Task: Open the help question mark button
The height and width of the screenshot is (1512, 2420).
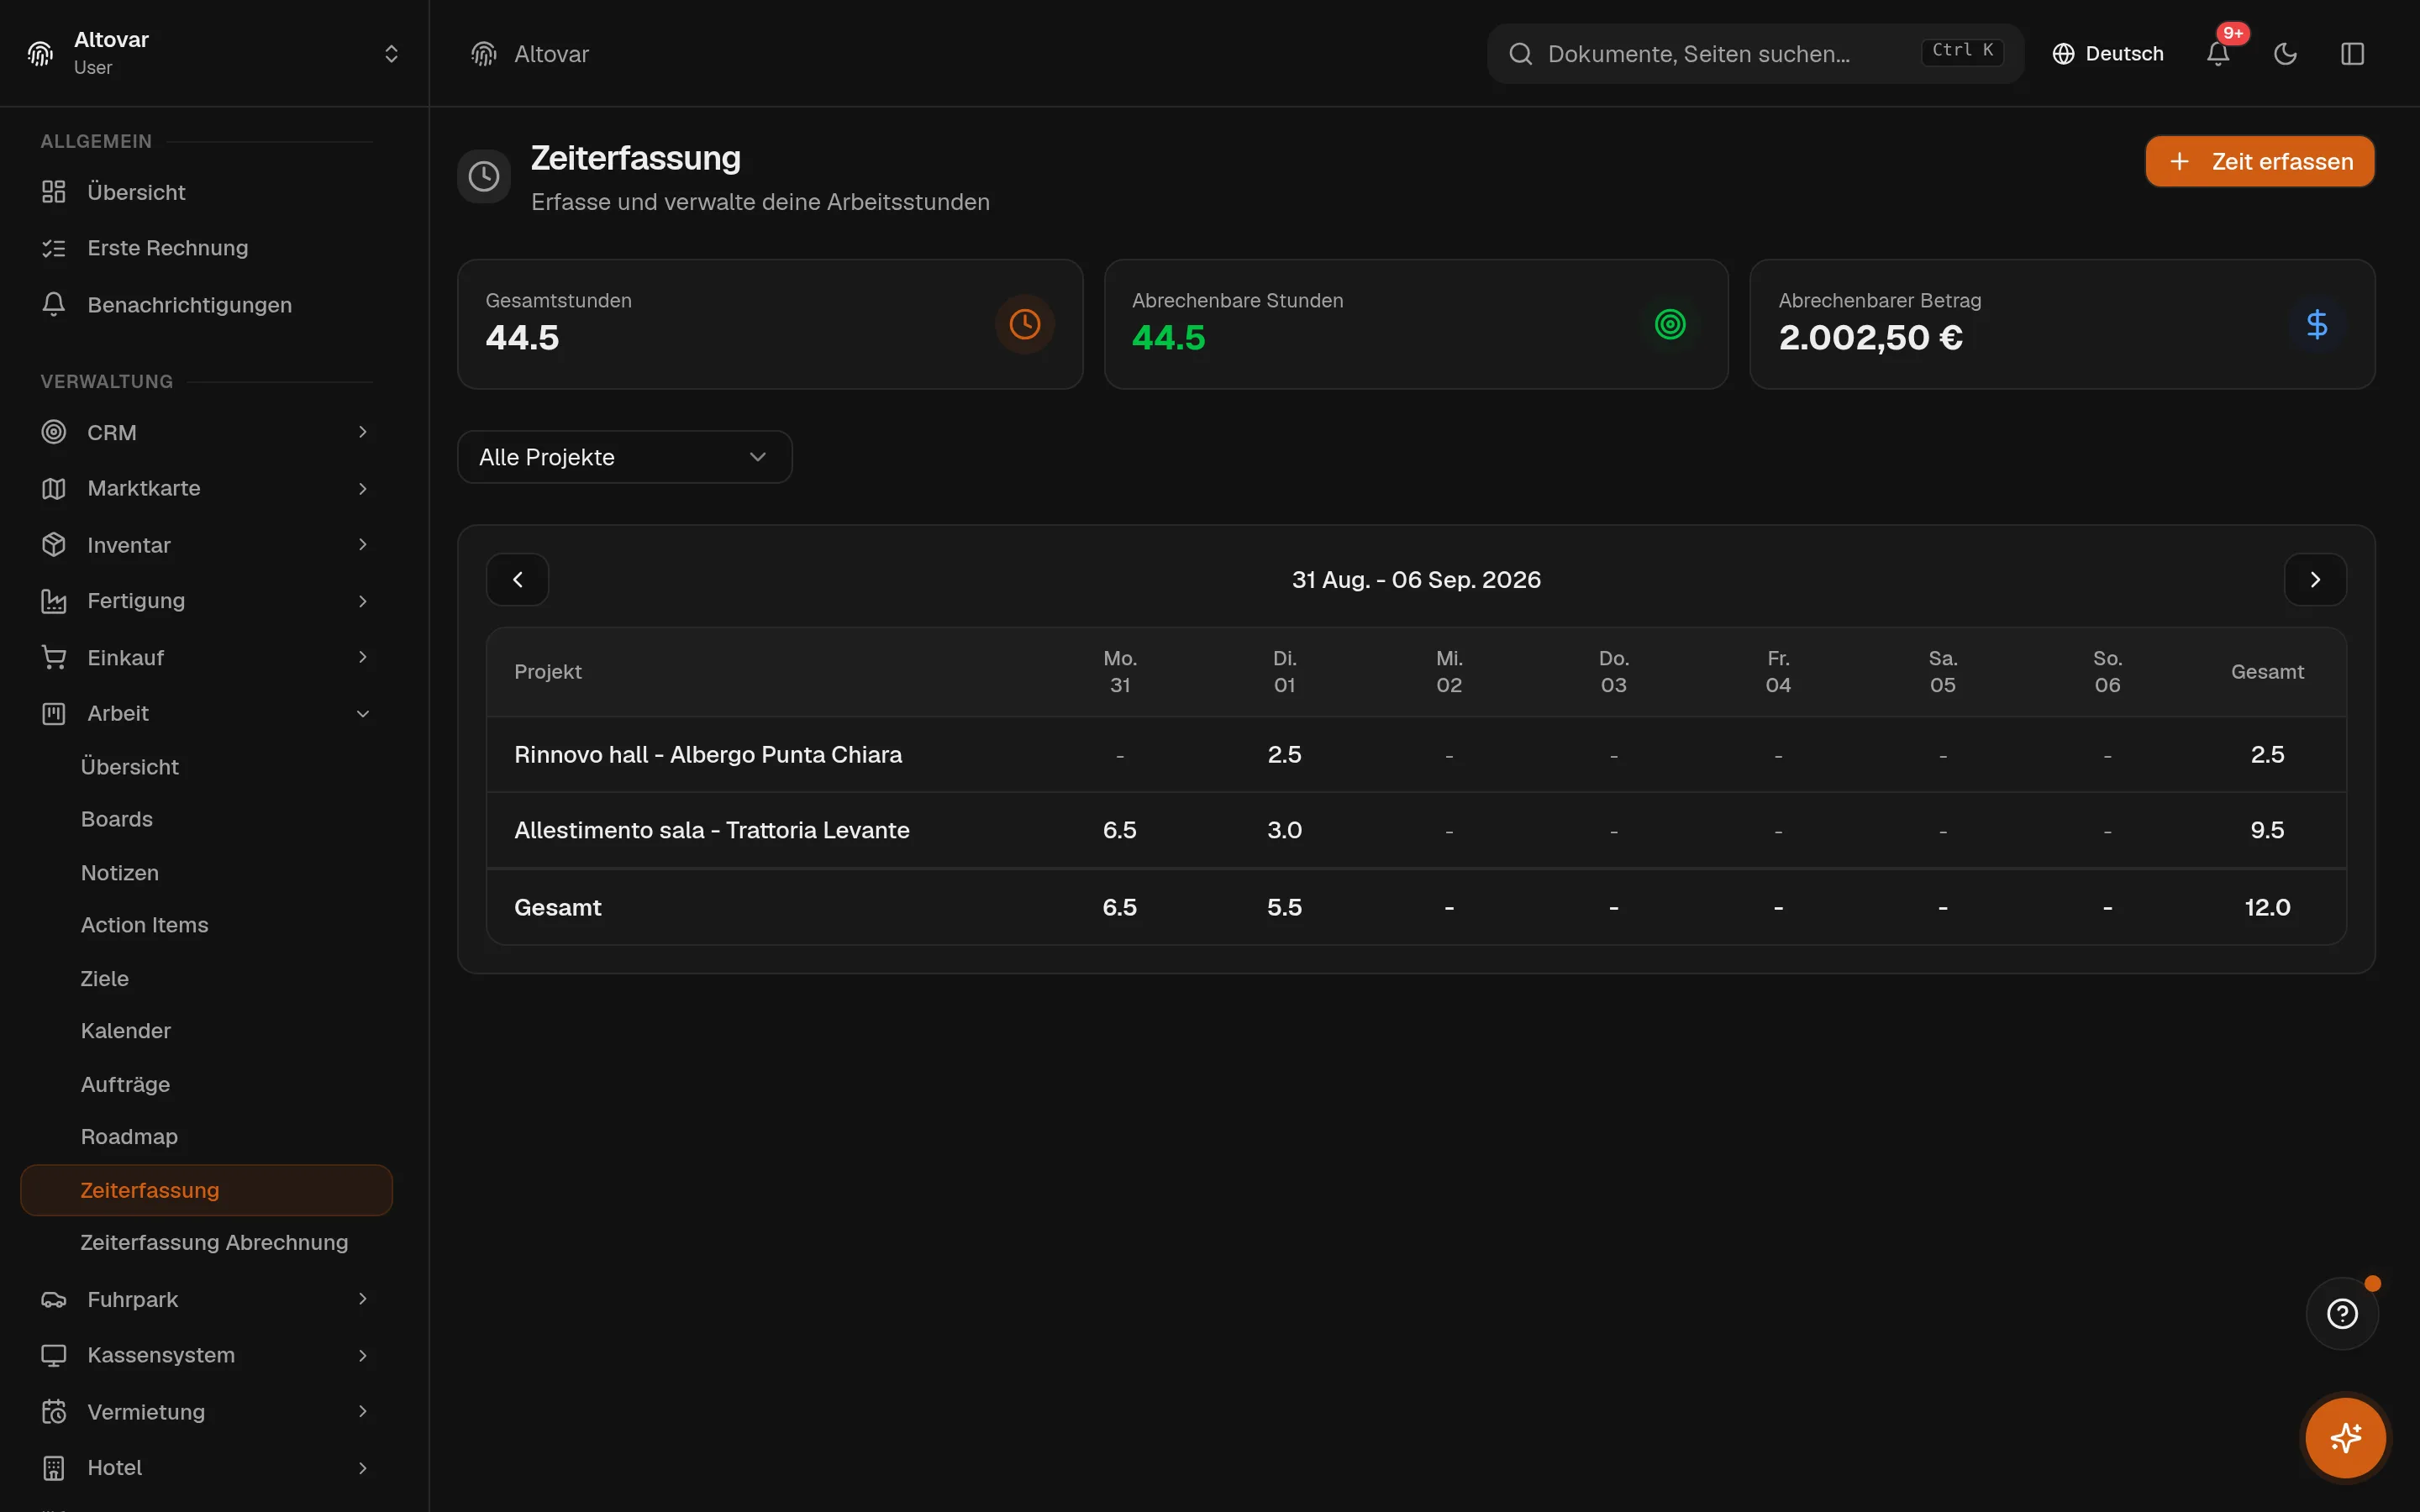Action: pyautogui.click(x=2342, y=1314)
